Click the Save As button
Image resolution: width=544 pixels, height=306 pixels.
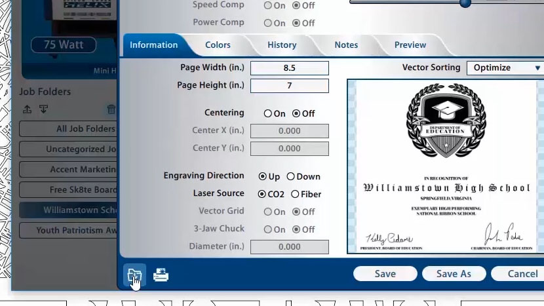coord(454,274)
